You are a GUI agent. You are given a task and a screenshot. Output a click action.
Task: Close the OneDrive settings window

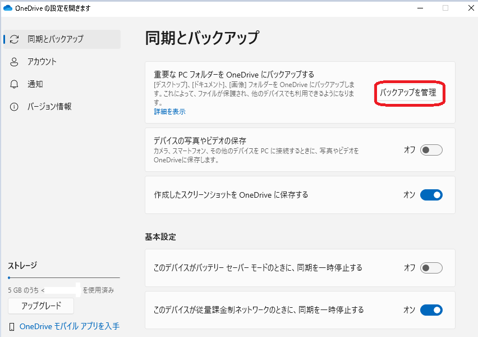pyautogui.click(x=471, y=8)
